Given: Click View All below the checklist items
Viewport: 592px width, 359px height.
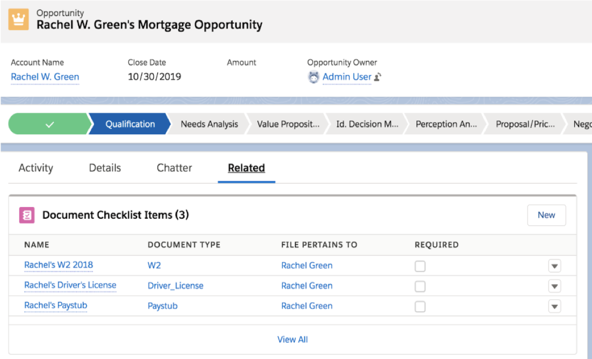Looking at the screenshot, I should click(292, 339).
